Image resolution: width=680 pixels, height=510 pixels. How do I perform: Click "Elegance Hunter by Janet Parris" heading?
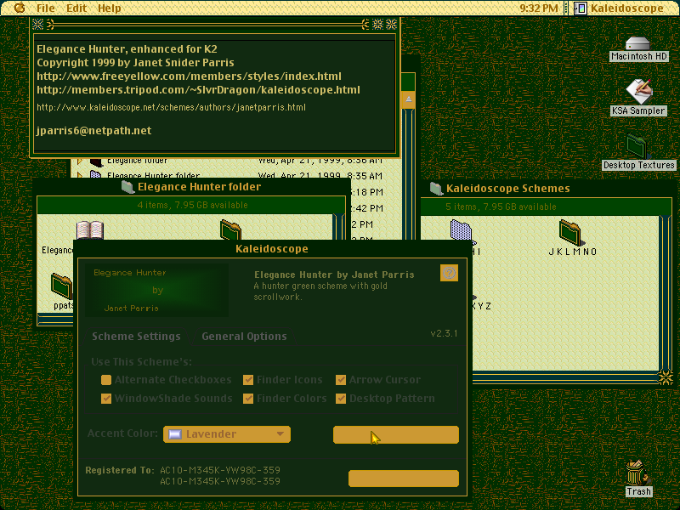click(x=334, y=275)
